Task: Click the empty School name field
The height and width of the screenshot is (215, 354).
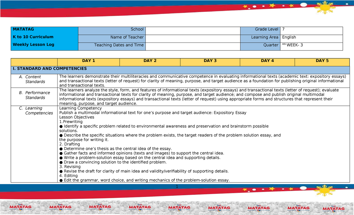Action: pos(193,31)
